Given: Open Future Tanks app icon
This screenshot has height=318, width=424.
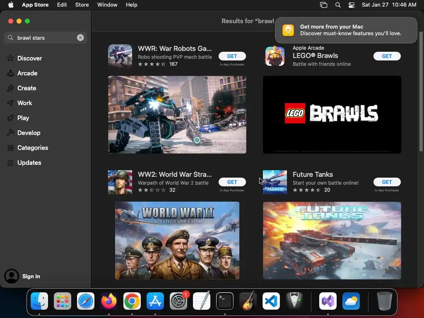Looking at the screenshot, I should (x=275, y=182).
